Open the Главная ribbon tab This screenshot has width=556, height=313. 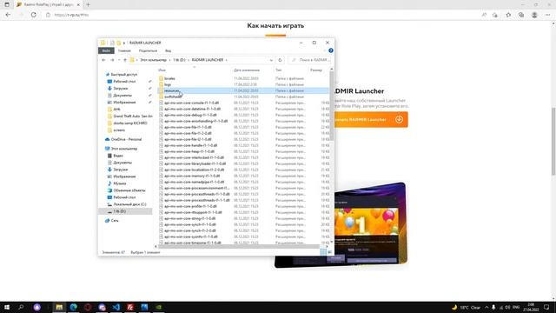124,50
